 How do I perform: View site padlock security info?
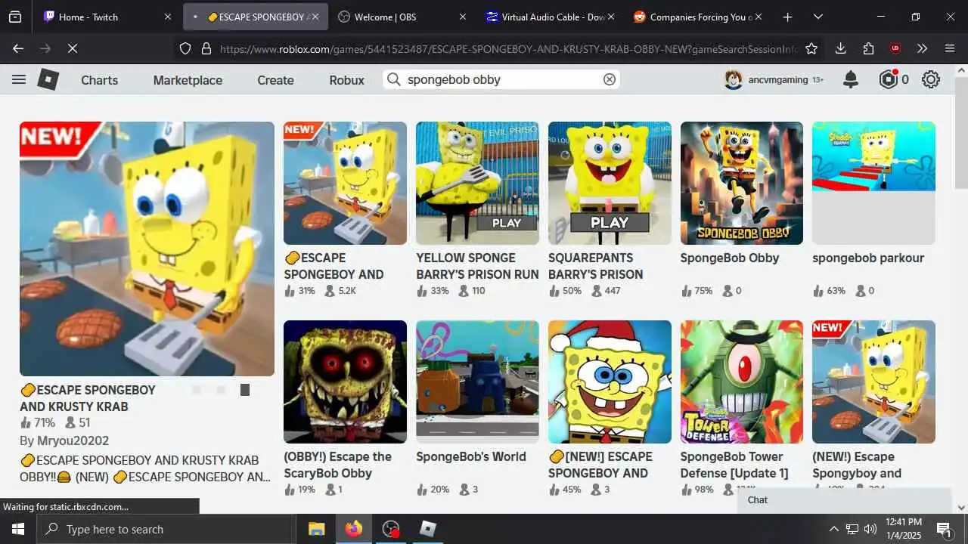coord(206,48)
